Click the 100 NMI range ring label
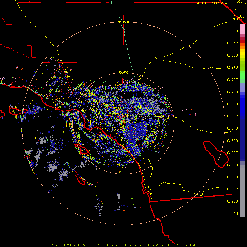This screenshot has height=247, width=247. point(123,22)
